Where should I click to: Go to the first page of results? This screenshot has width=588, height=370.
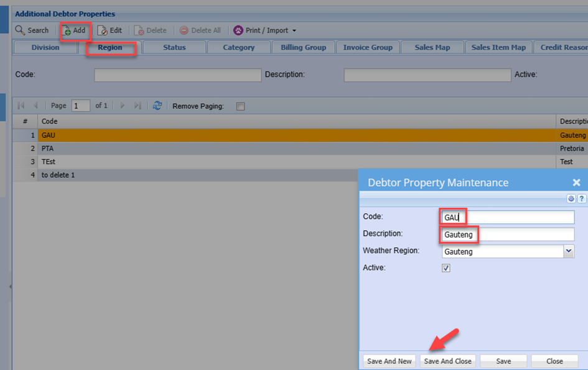(21, 106)
